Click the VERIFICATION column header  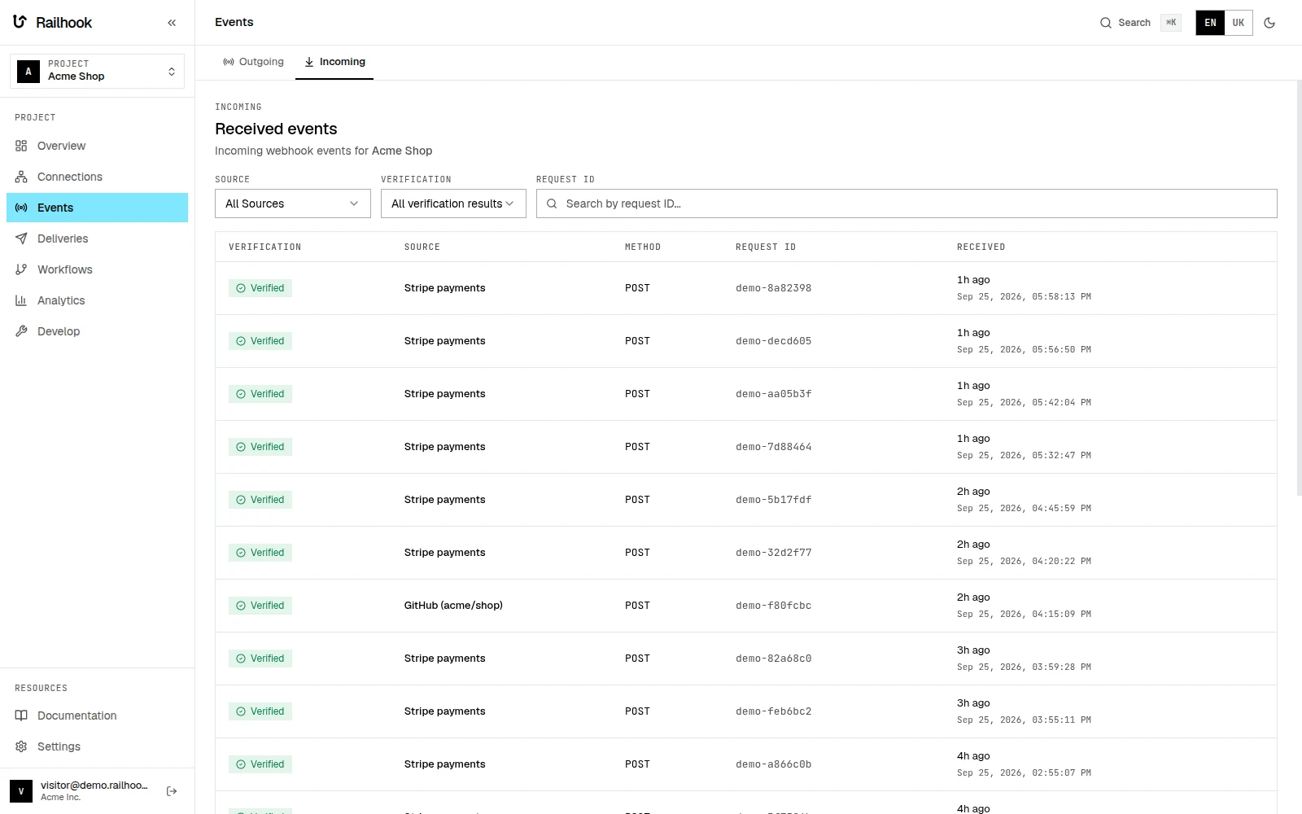tap(264, 247)
